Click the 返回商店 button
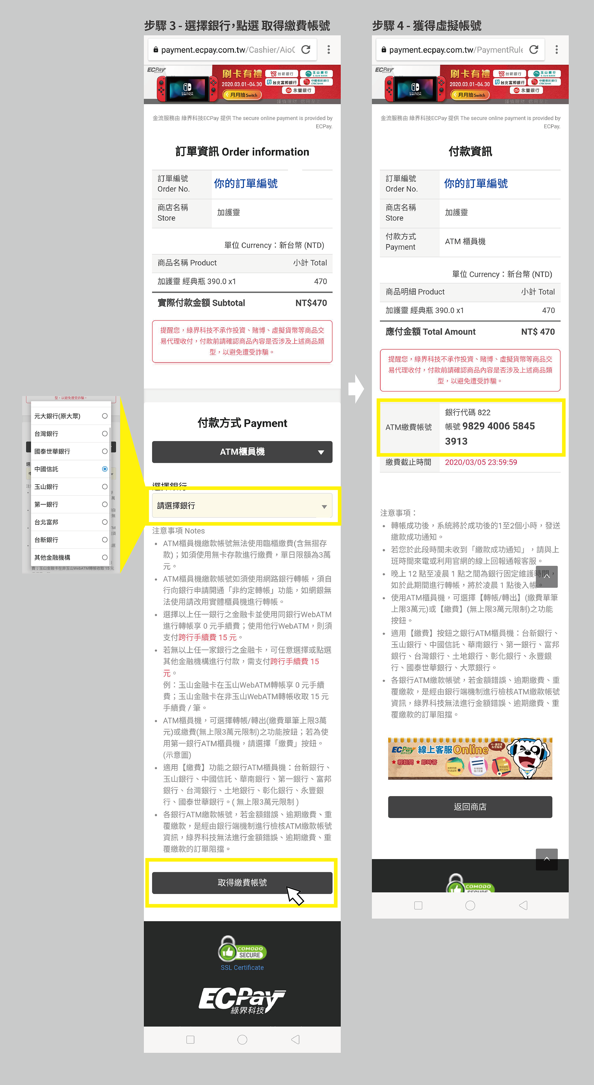594x1085 pixels. tap(470, 807)
